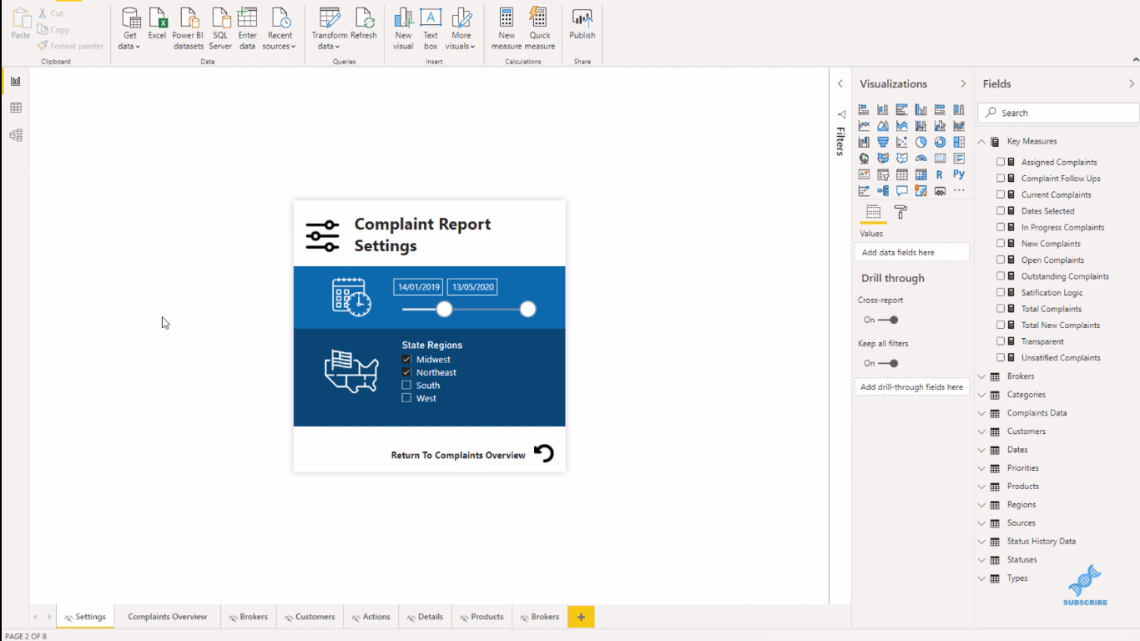Check the South region checkbox

(x=406, y=386)
